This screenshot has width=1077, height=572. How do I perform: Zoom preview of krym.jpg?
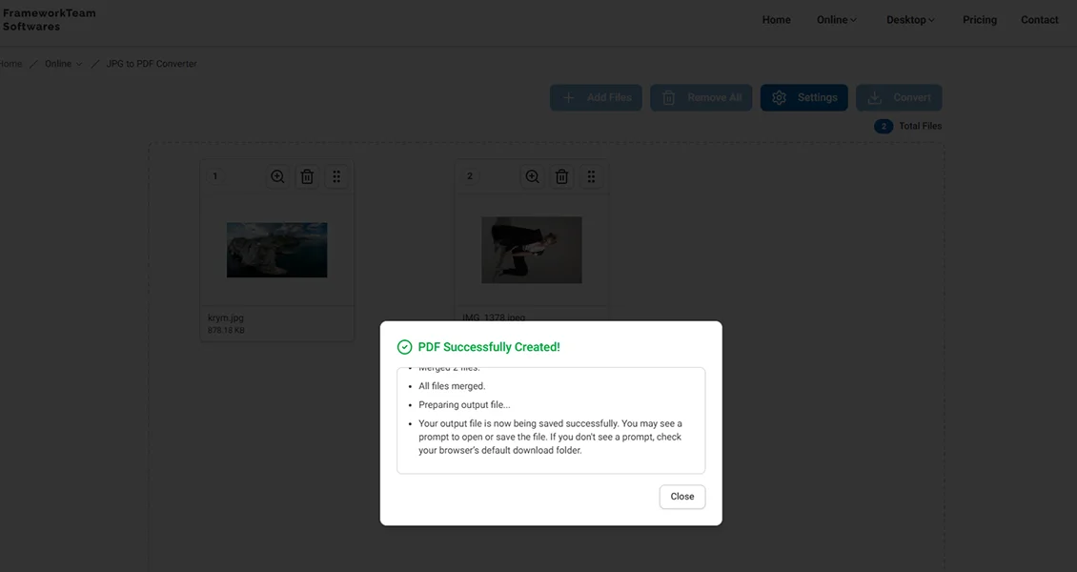(277, 176)
